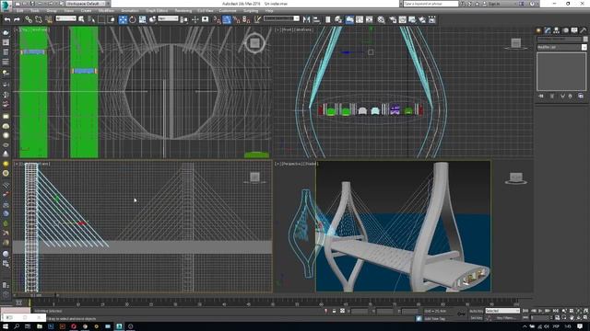
Task: Open the Front viewport Wireframe menu
Action: tap(303, 29)
